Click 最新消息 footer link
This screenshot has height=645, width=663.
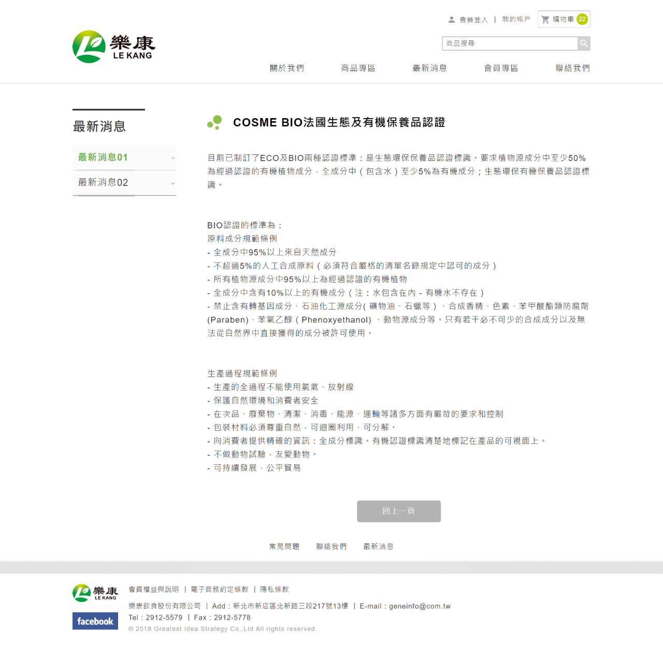pyautogui.click(x=379, y=547)
